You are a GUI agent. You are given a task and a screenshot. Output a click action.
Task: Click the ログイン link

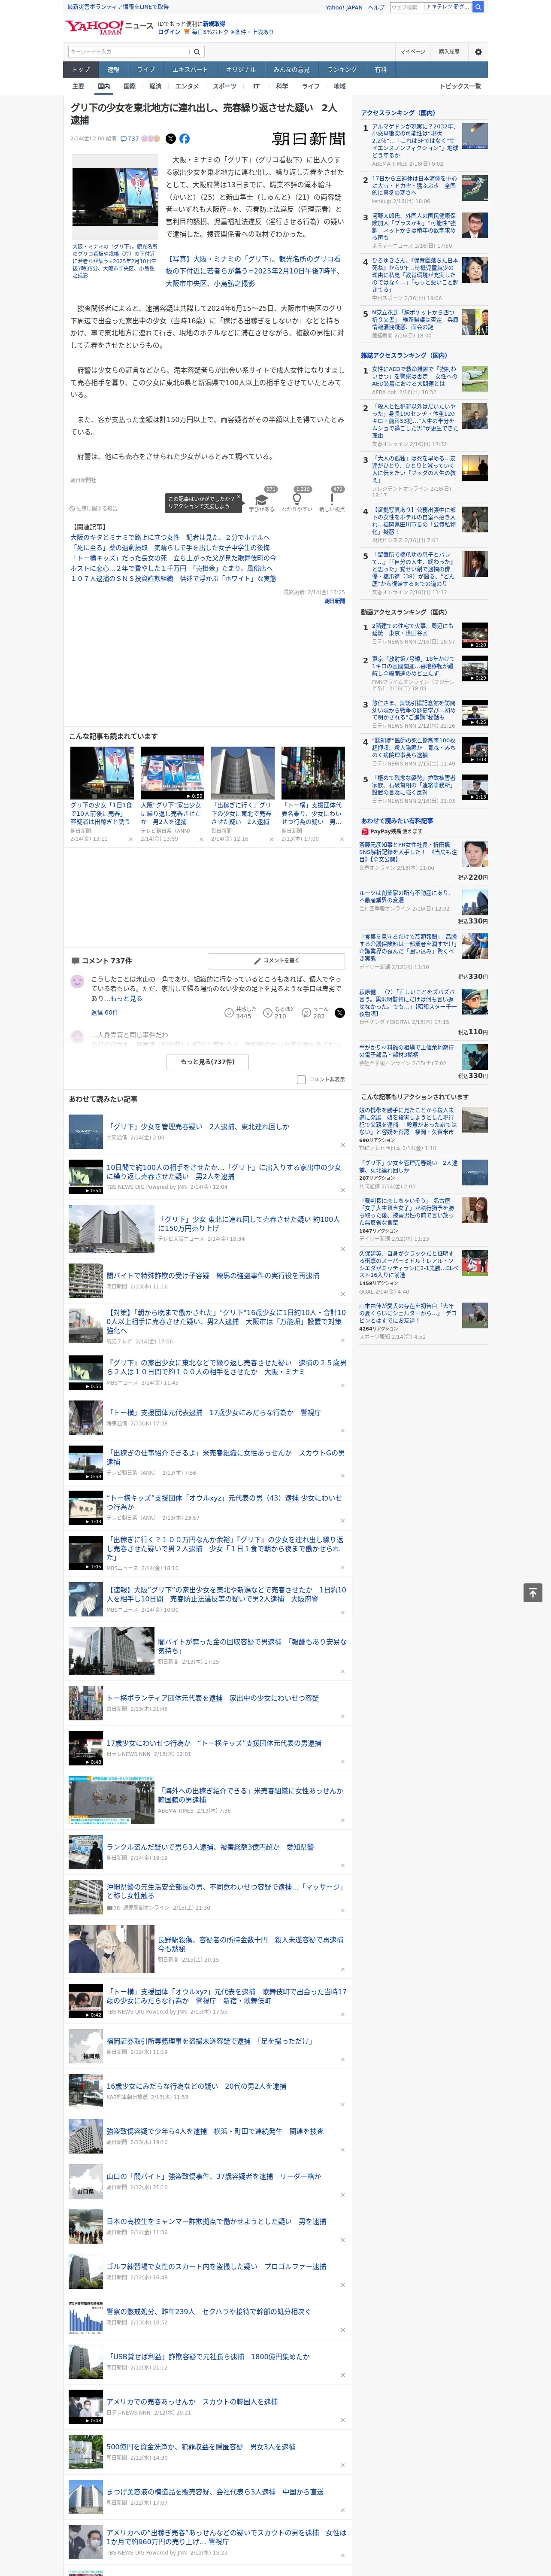169,32
